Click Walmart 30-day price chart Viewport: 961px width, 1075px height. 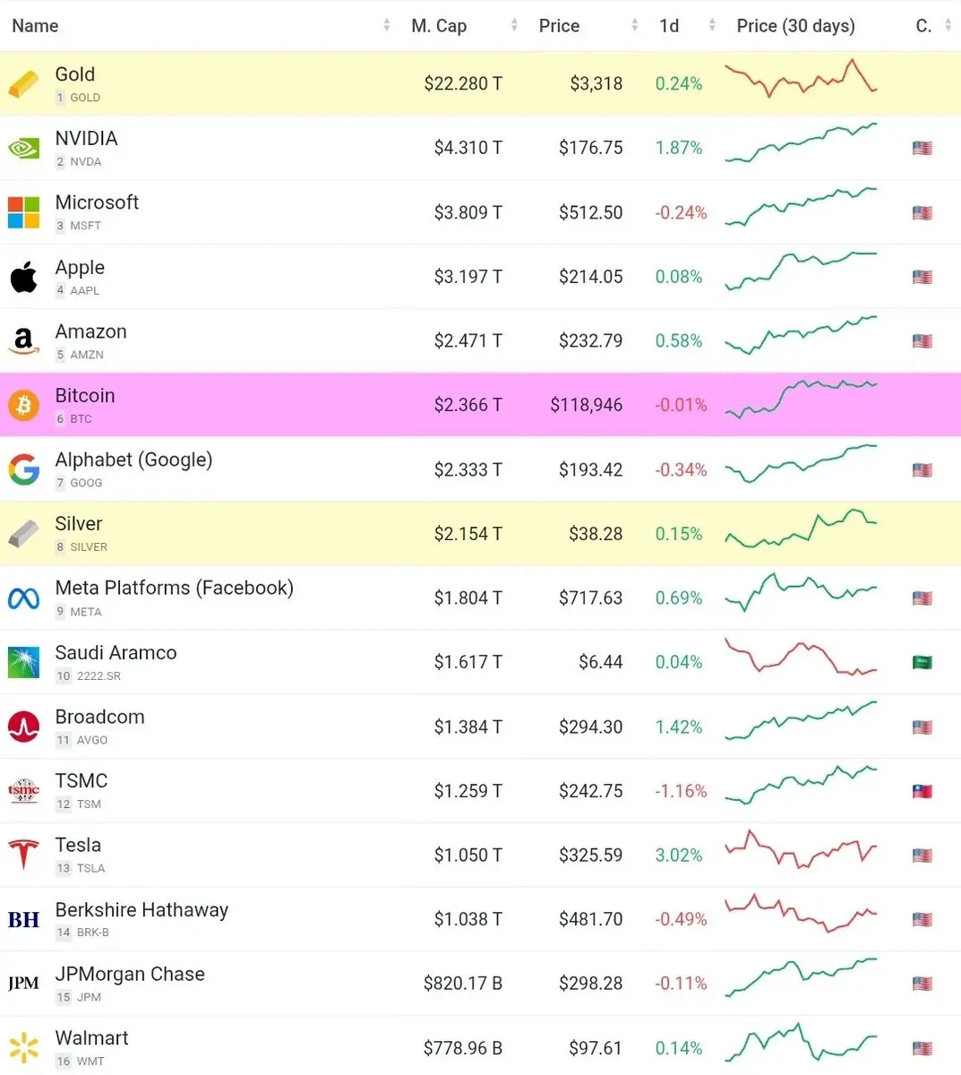click(801, 1042)
